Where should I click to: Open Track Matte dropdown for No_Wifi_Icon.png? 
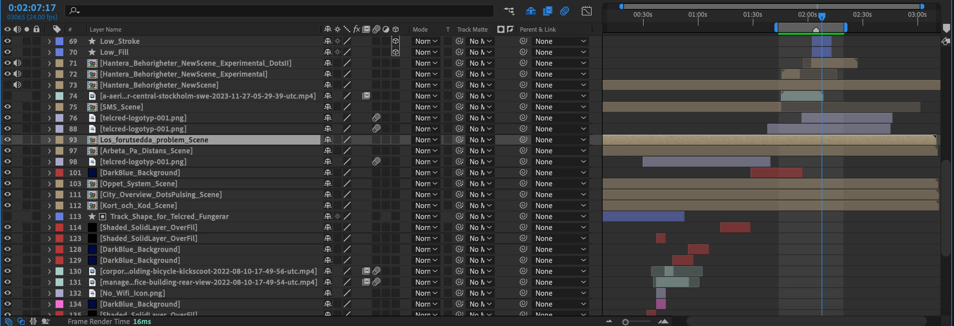[480, 293]
